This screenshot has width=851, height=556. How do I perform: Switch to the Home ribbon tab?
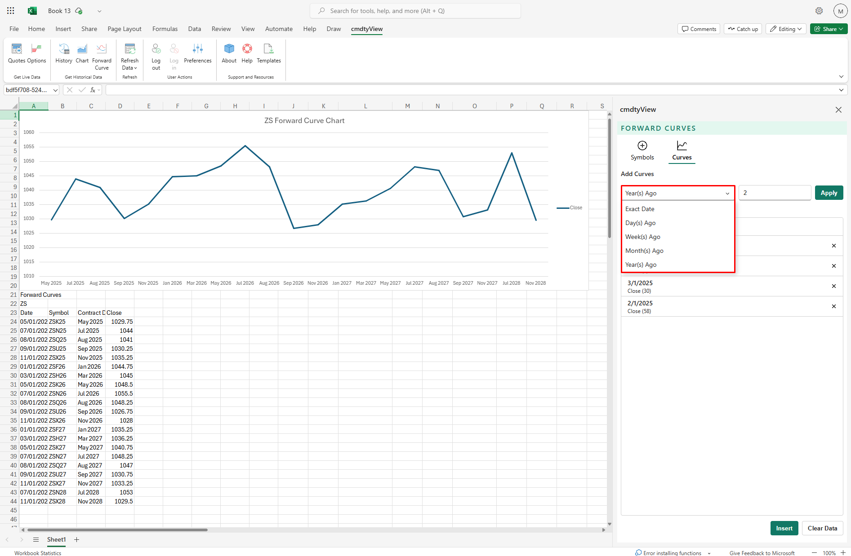36,29
